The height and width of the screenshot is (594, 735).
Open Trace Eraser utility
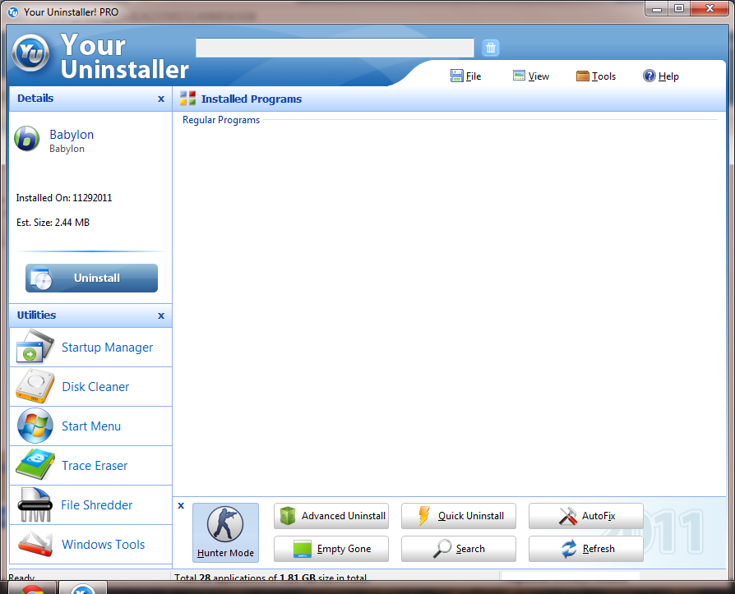click(91, 465)
